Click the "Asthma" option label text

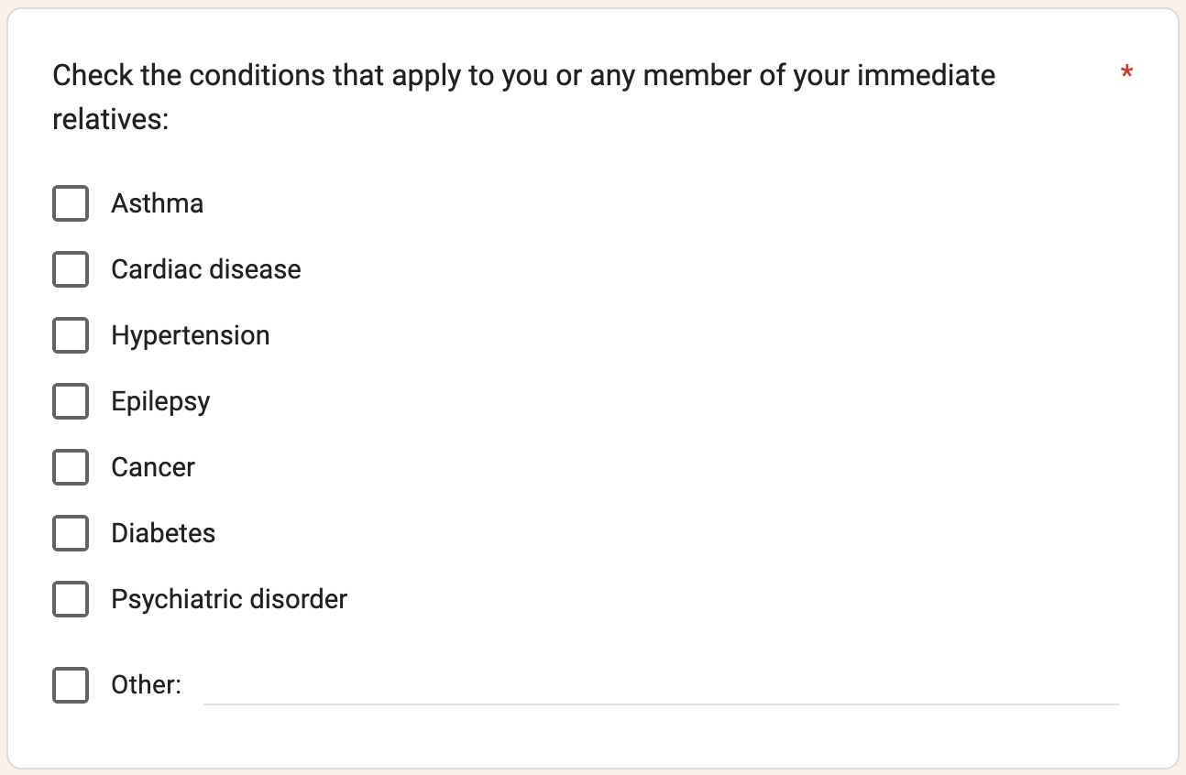157,203
